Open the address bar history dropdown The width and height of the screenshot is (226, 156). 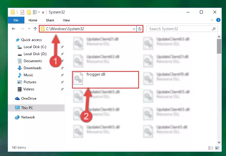point(134,29)
